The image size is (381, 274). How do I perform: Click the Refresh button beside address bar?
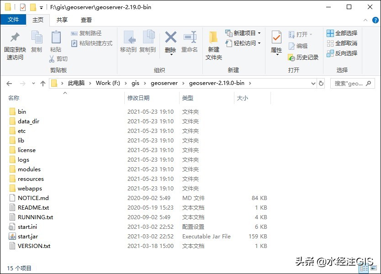(x=321, y=83)
